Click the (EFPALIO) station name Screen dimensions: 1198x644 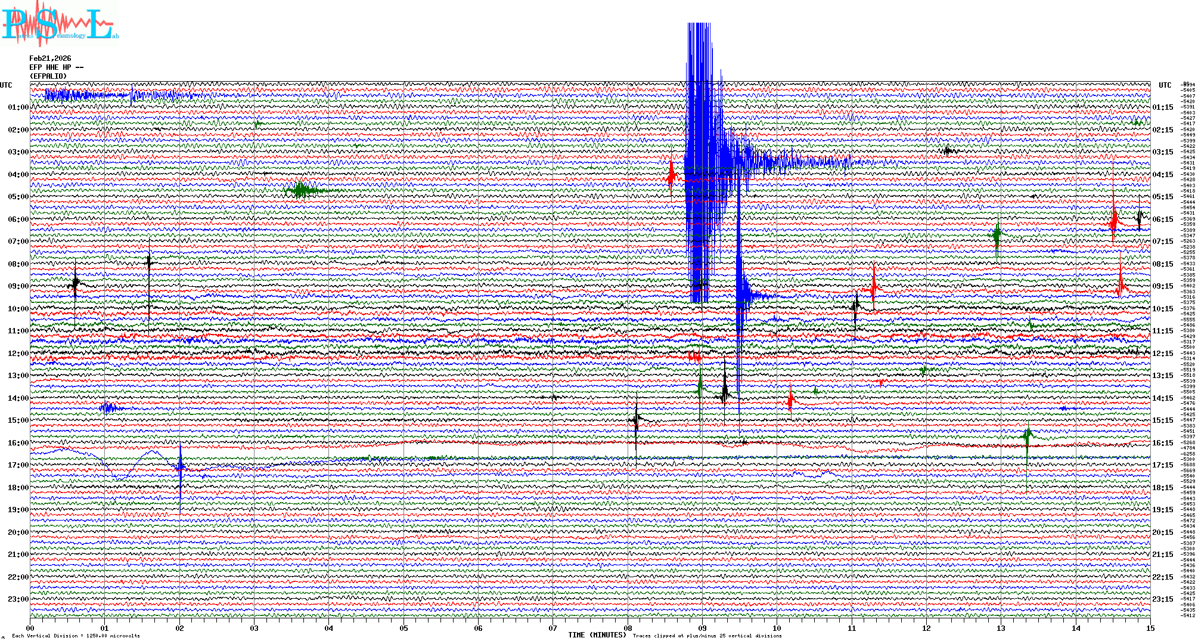point(48,76)
